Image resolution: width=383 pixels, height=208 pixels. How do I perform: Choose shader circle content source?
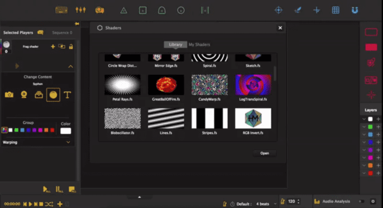coord(53,95)
